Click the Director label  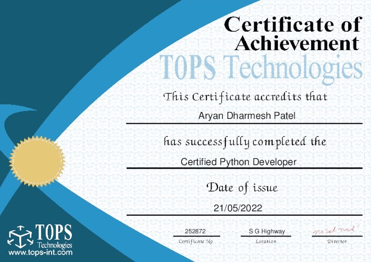click(337, 241)
